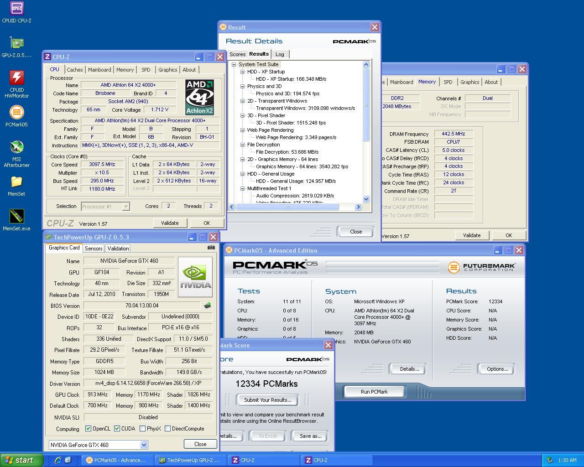Collapse the 3D - Pixel Shader node
Screen dimensions: 584x467
point(243,115)
